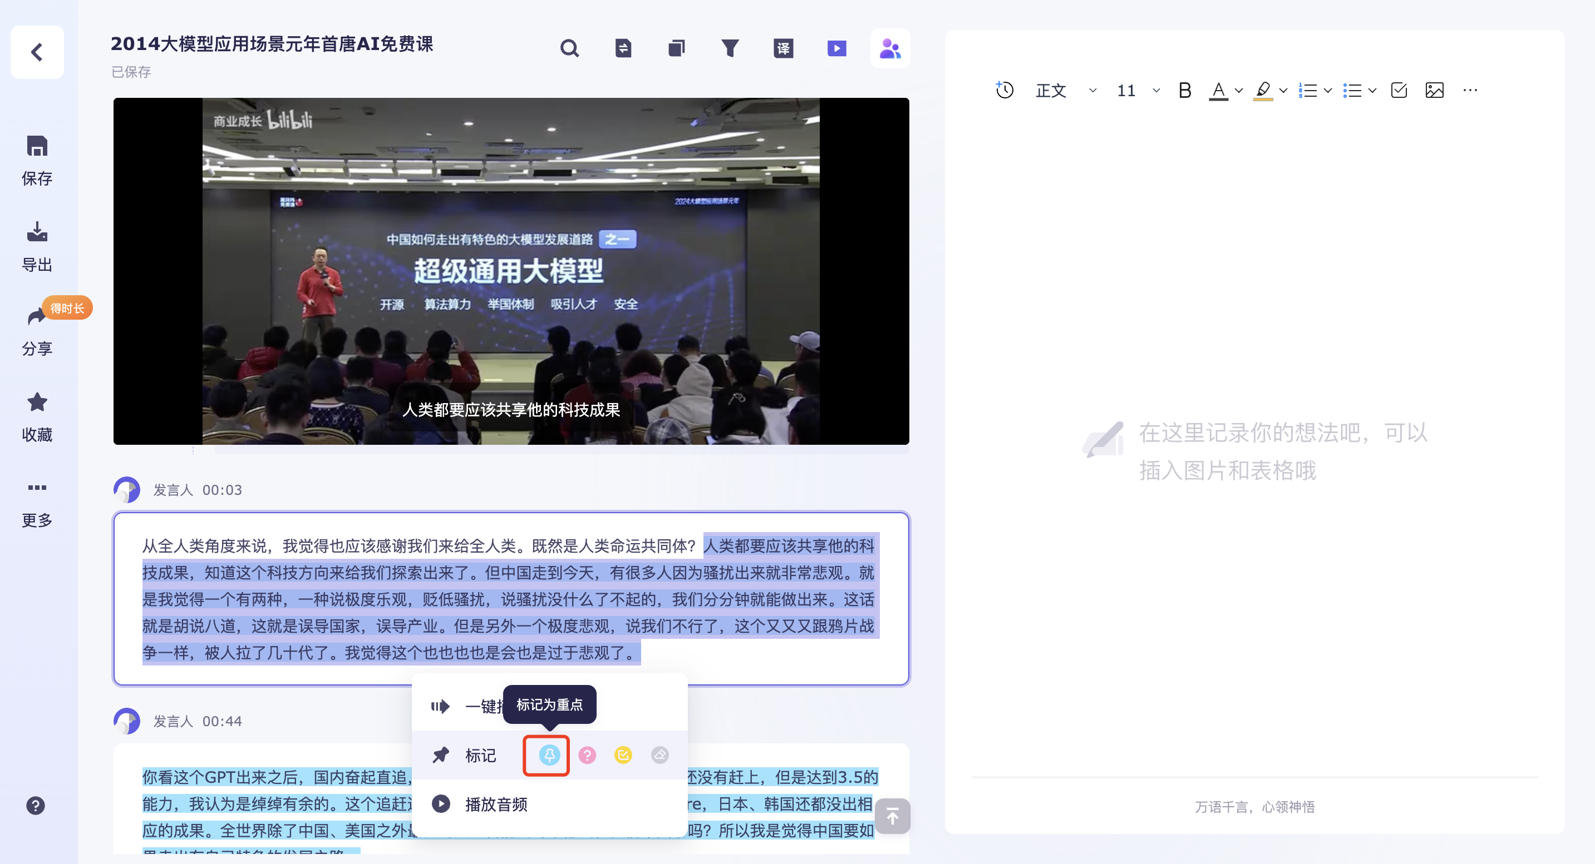
Task: Click the document title 2014大模型应用场景元年
Action: tap(272, 44)
